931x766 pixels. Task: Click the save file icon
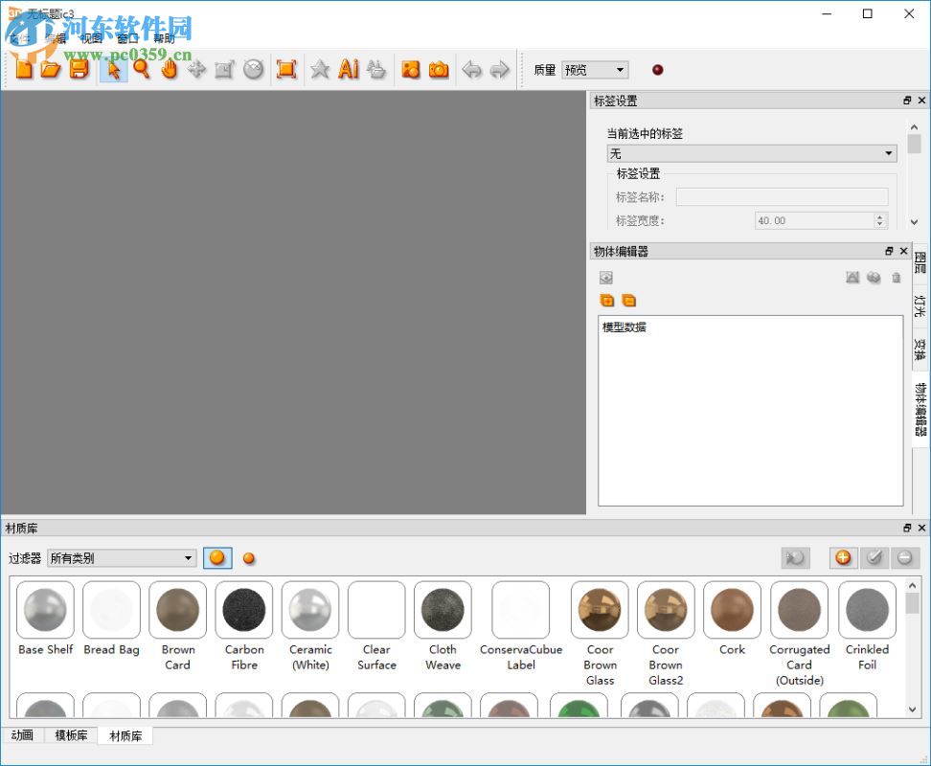pyautogui.click(x=79, y=69)
